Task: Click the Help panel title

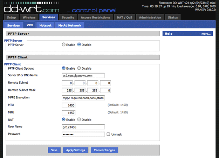Action: click(169, 34)
